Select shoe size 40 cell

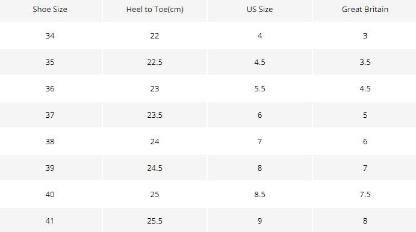coord(50,195)
